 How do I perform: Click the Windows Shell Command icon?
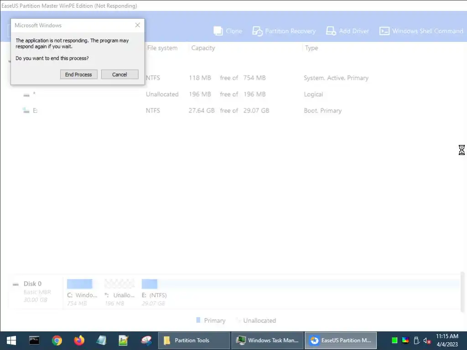(x=384, y=31)
